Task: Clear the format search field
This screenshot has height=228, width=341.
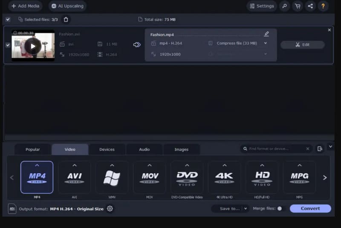Action: point(307,149)
